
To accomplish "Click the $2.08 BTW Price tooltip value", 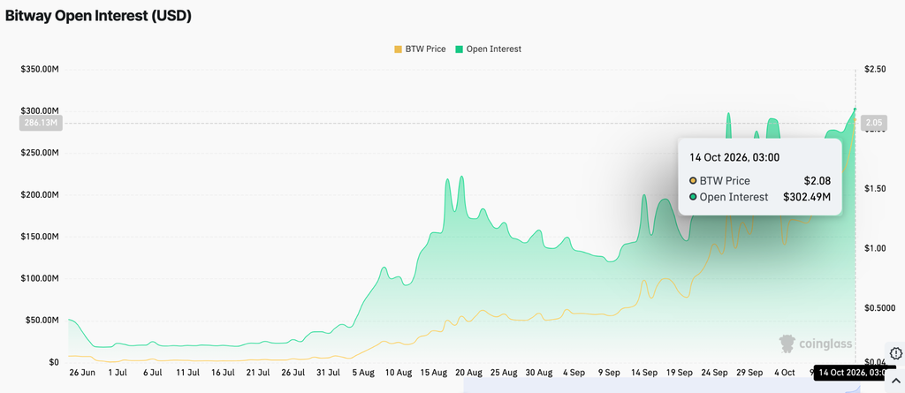I will [x=818, y=181].
